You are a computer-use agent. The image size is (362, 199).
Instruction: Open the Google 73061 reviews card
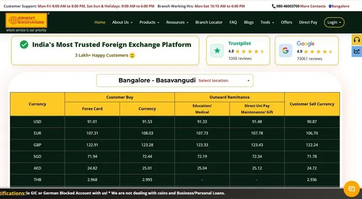click(x=307, y=51)
